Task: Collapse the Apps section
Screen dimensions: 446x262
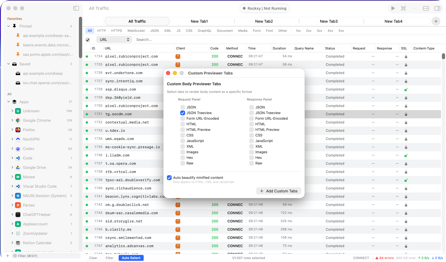Action: point(9,102)
